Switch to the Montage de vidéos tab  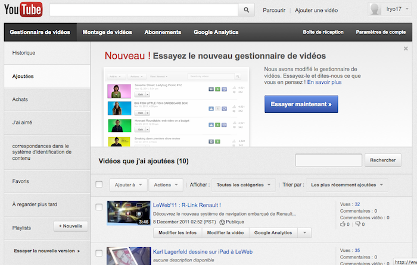[107, 32]
